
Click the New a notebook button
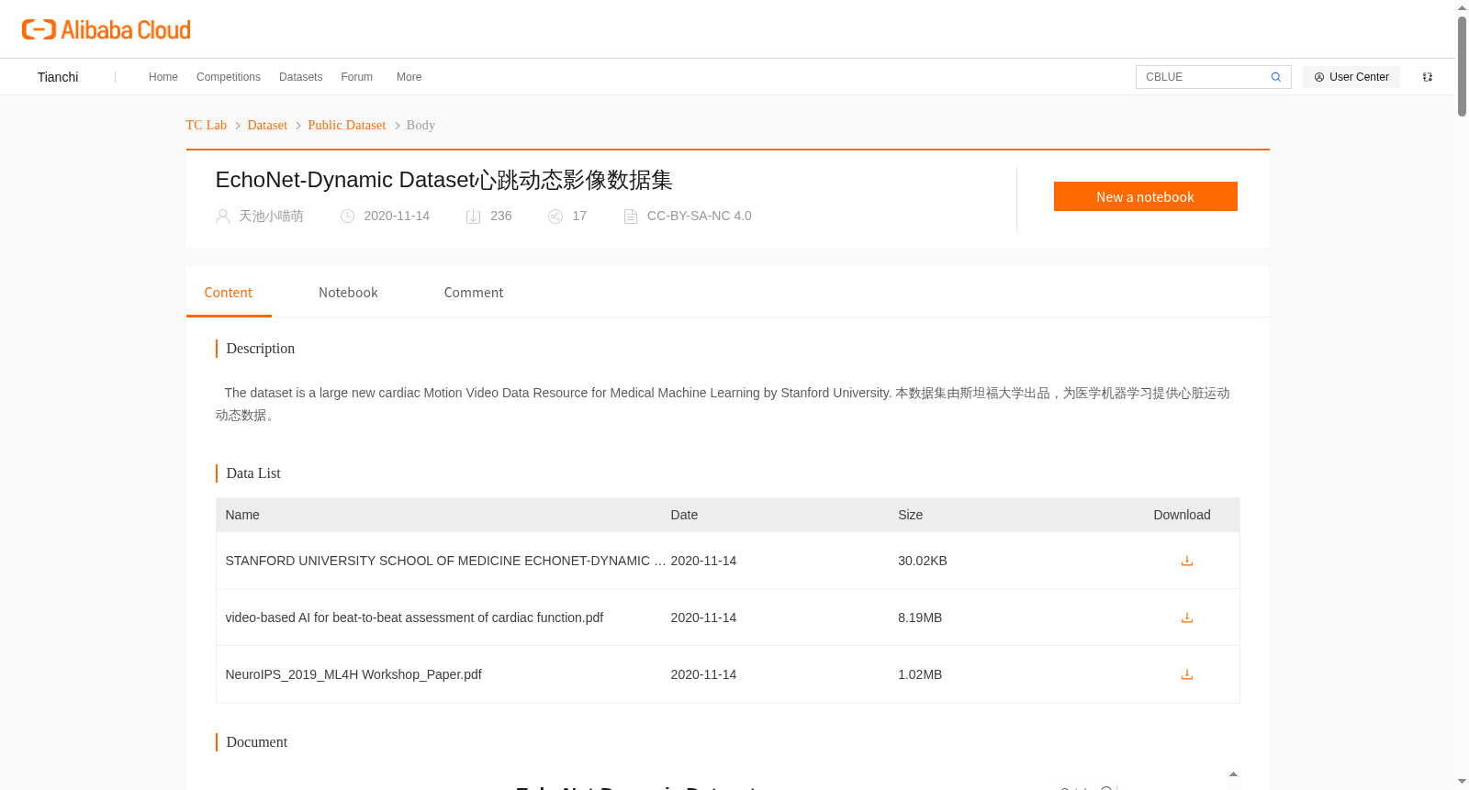tap(1145, 196)
